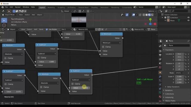Open the lower Absolute node's operation dropdown
Viewport: 191px width, 107px height.
pos(49,83)
